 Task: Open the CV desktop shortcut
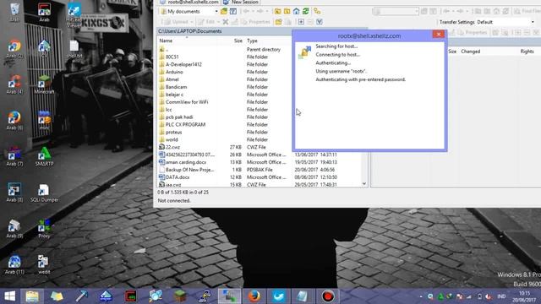pyautogui.click(x=44, y=49)
